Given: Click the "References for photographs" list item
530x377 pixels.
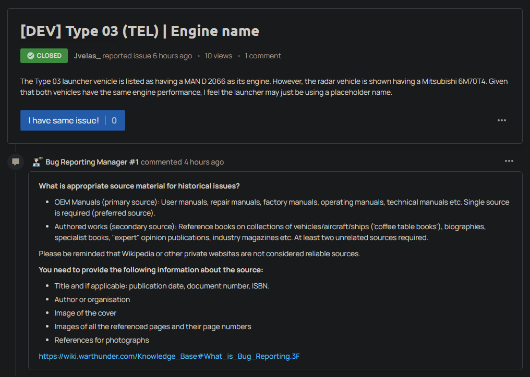Looking at the screenshot, I should click(x=102, y=340).
